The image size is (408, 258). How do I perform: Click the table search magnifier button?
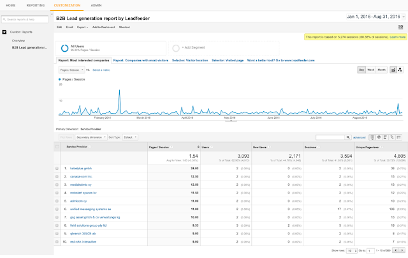[348, 137]
